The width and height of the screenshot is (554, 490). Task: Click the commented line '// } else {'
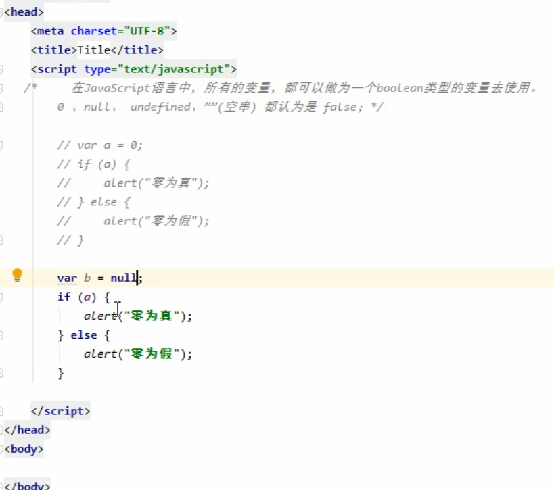(93, 202)
